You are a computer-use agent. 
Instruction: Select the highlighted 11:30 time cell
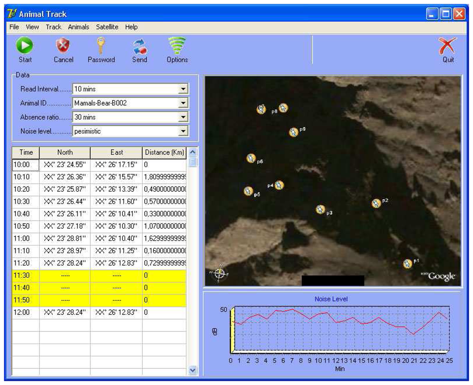click(x=26, y=275)
